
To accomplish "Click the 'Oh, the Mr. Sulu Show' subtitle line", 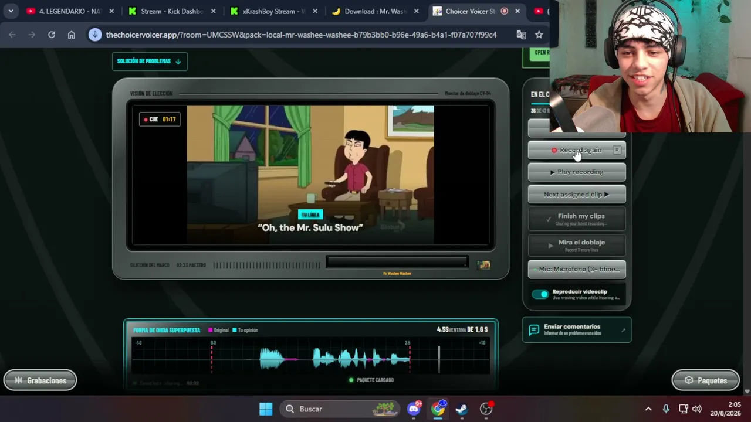I will (x=310, y=227).
